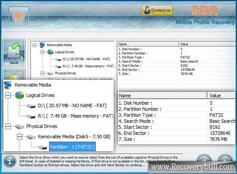Click the R:\ drive icon in upper small tree
The height and width of the screenshot is (174, 237).
pos(58,66)
